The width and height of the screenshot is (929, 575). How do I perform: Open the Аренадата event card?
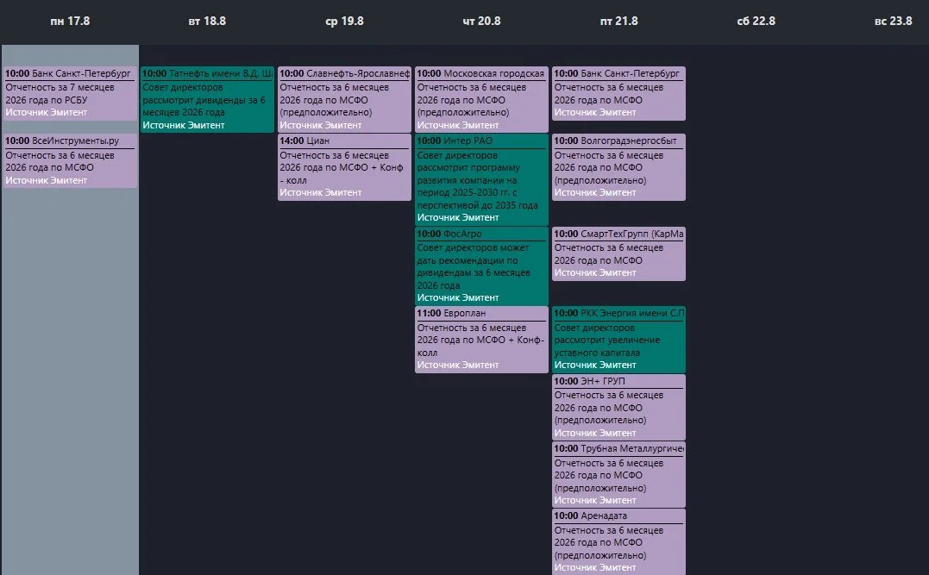tap(618, 542)
